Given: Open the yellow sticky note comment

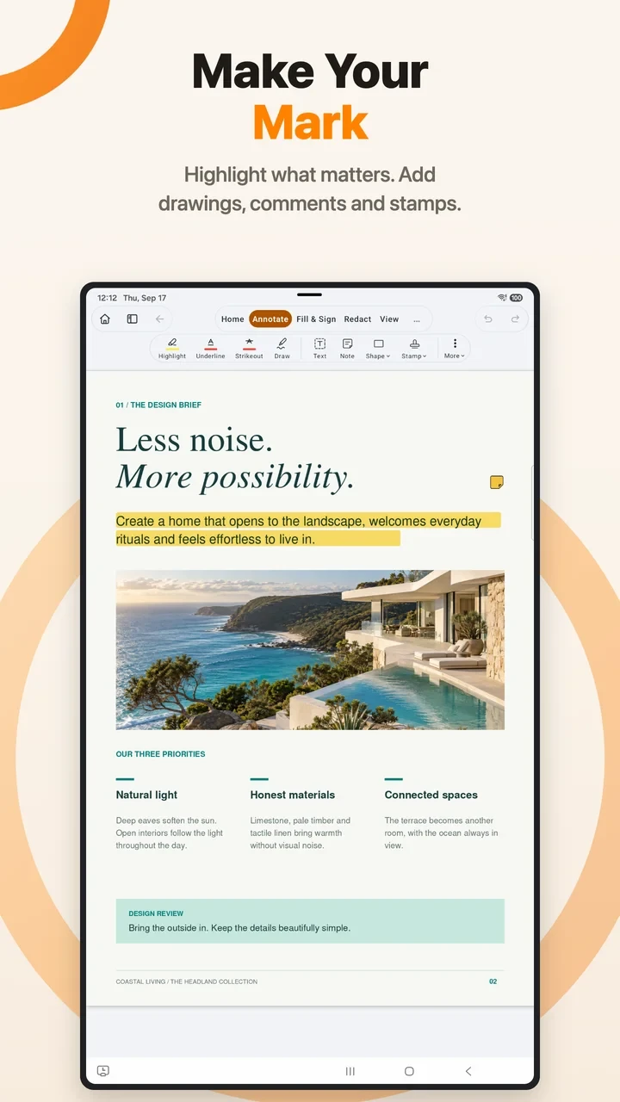Looking at the screenshot, I should pos(497,482).
